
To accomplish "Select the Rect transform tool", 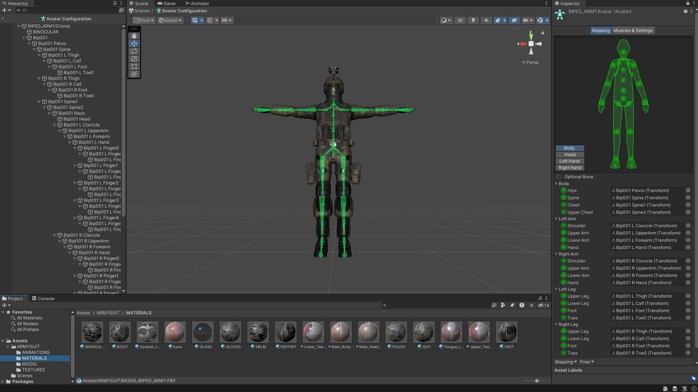I will click(x=134, y=66).
